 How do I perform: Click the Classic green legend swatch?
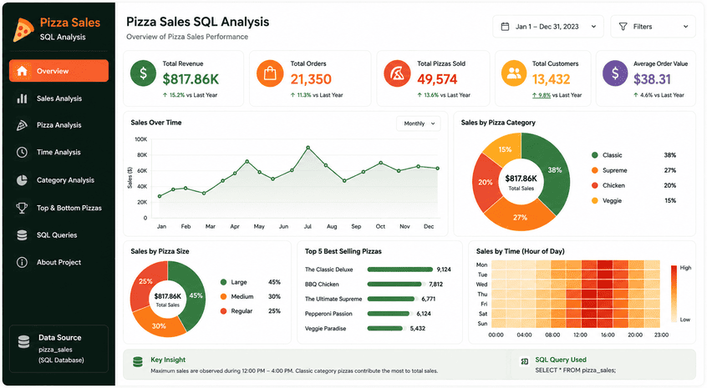coord(595,155)
